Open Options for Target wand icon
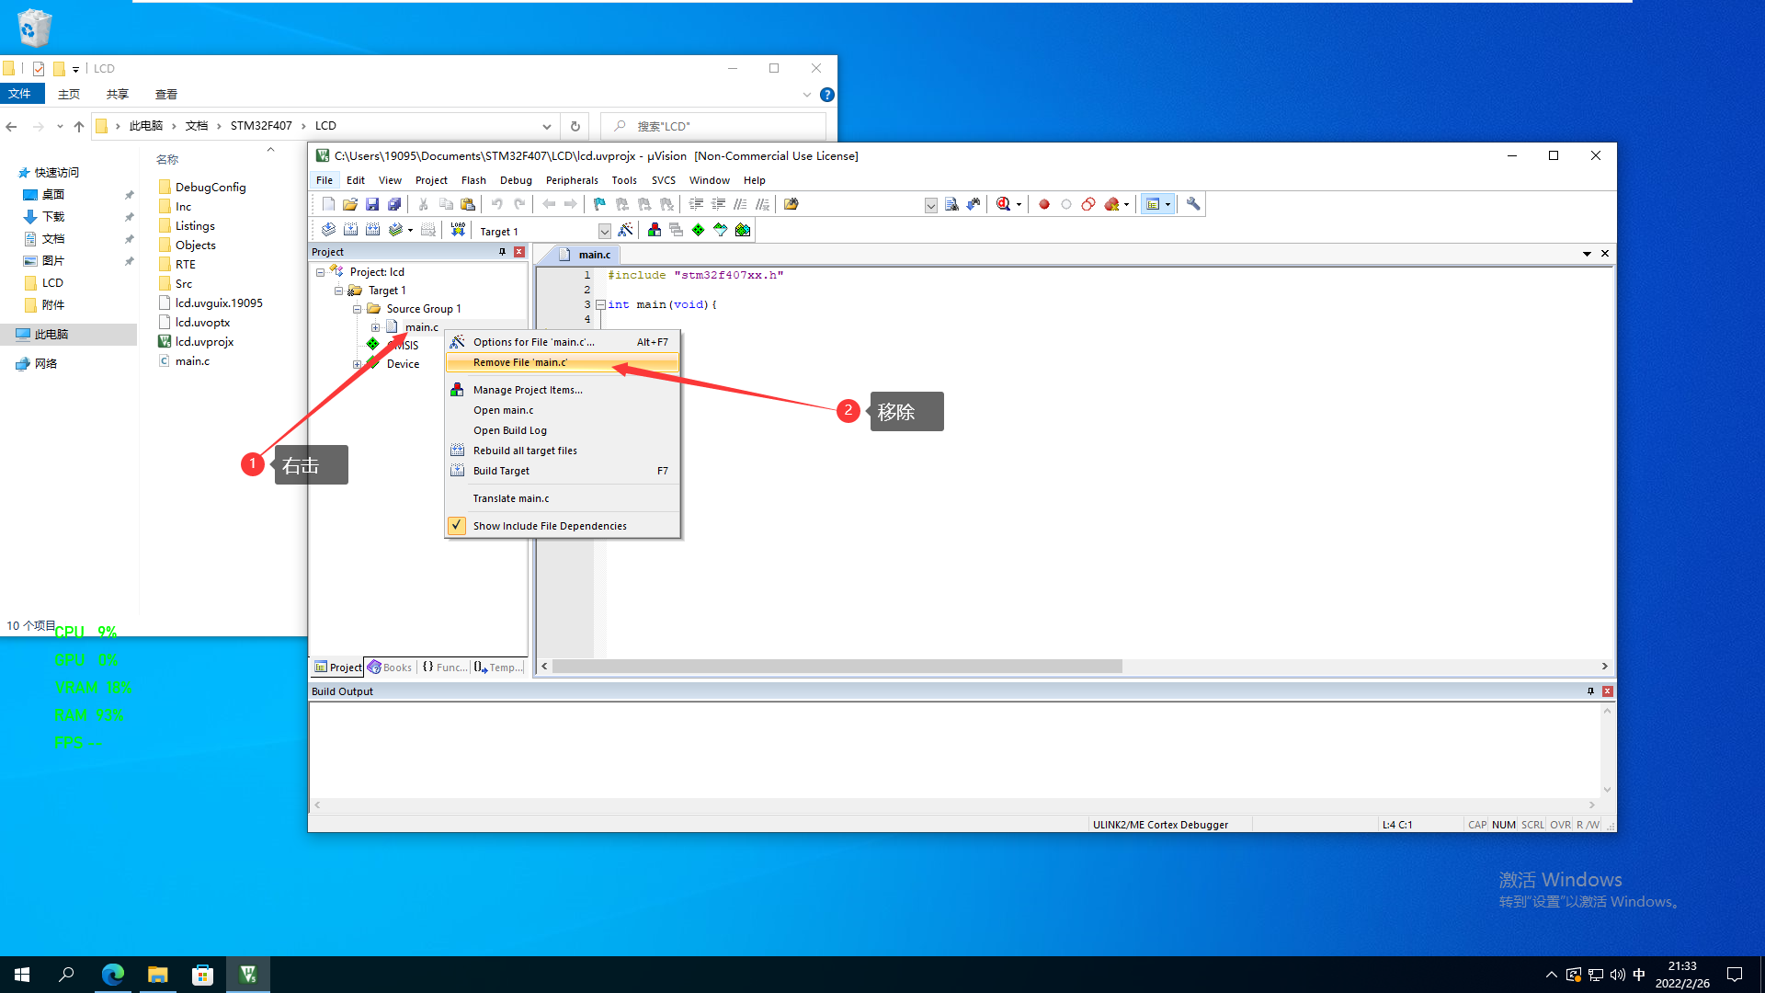This screenshot has height=993, width=1765. 625,230
